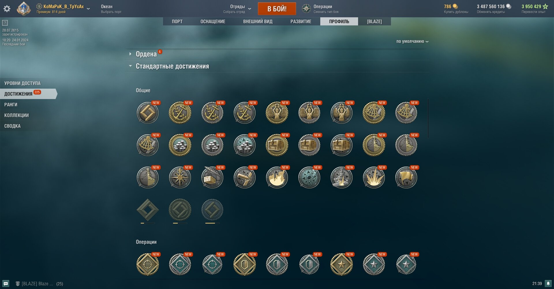
Task: Open settings gear in top-left corner
Action: click(x=7, y=9)
